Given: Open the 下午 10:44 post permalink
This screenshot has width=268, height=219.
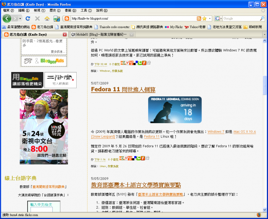Looking at the screenshot, I should 100,64.
